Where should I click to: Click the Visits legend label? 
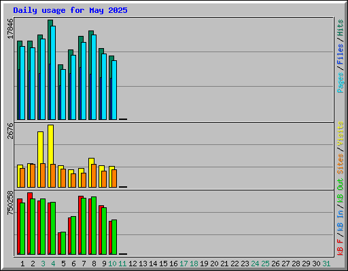[x=341, y=133]
